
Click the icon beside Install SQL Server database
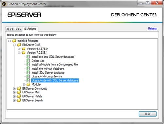28,73
